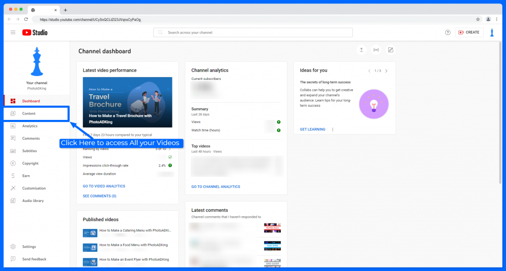Open Content in the sidebar
Image resolution: width=506 pixels, height=271 pixels.
pos(37,114)
